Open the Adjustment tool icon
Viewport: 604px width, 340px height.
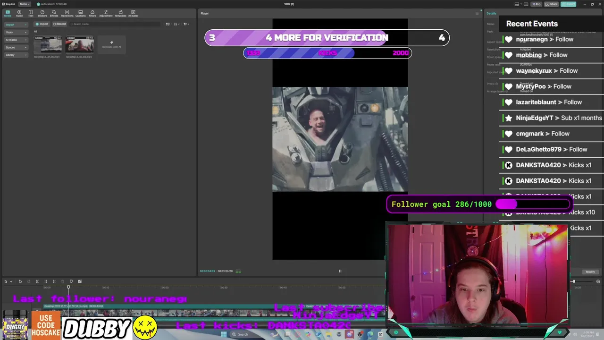pyautogui.click(x=106, y=13)
